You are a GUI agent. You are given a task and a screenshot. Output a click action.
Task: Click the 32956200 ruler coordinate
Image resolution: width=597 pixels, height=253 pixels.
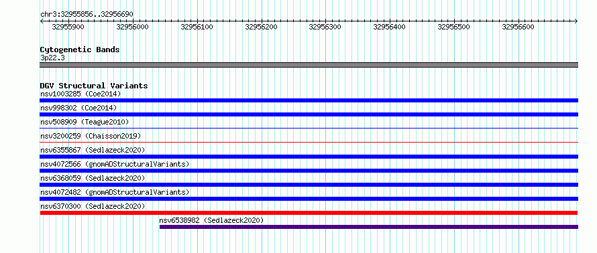[261, 27]
